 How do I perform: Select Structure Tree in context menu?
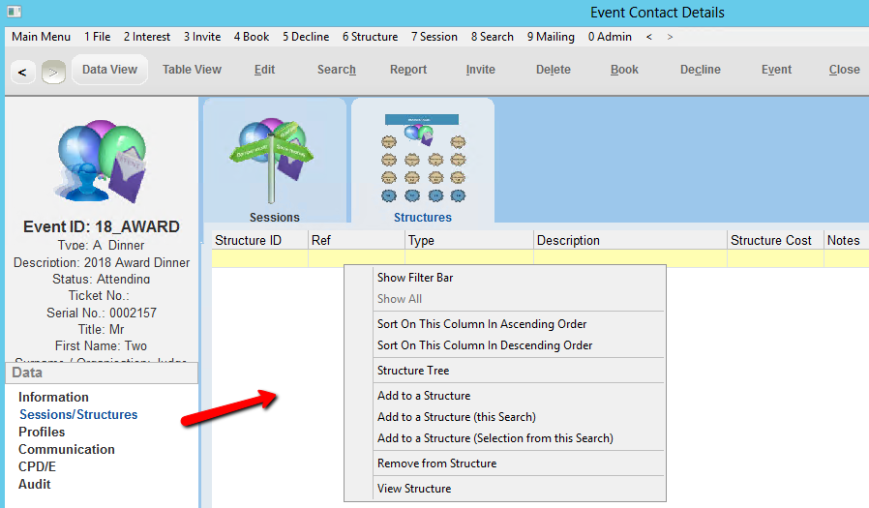413,371
